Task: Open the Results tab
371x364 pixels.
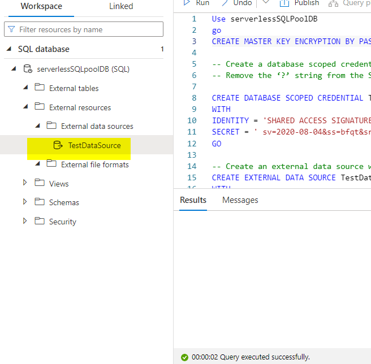Action: tap(193, 200)
